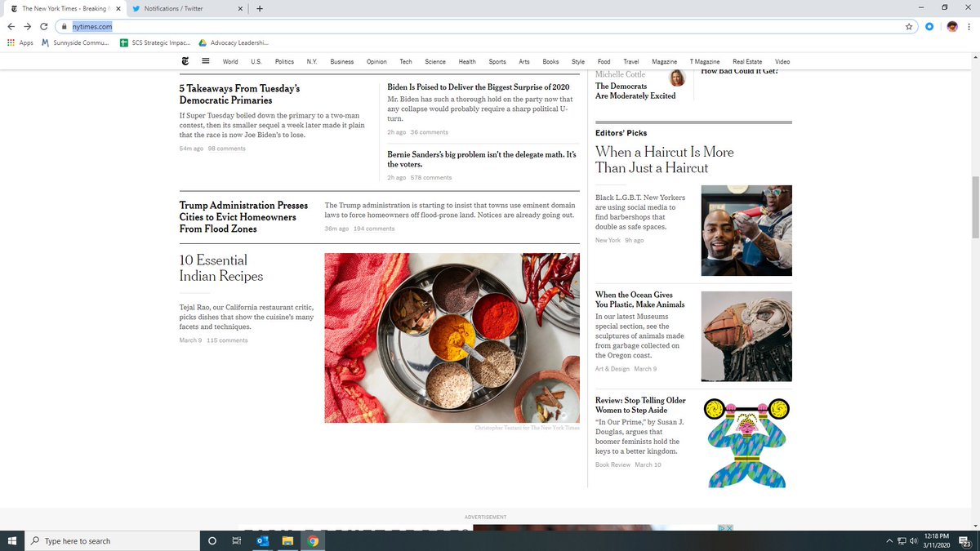Click the Task View icon on the taskbar
Viewport: 980px width, 551px height.
[x=236, y=540]
